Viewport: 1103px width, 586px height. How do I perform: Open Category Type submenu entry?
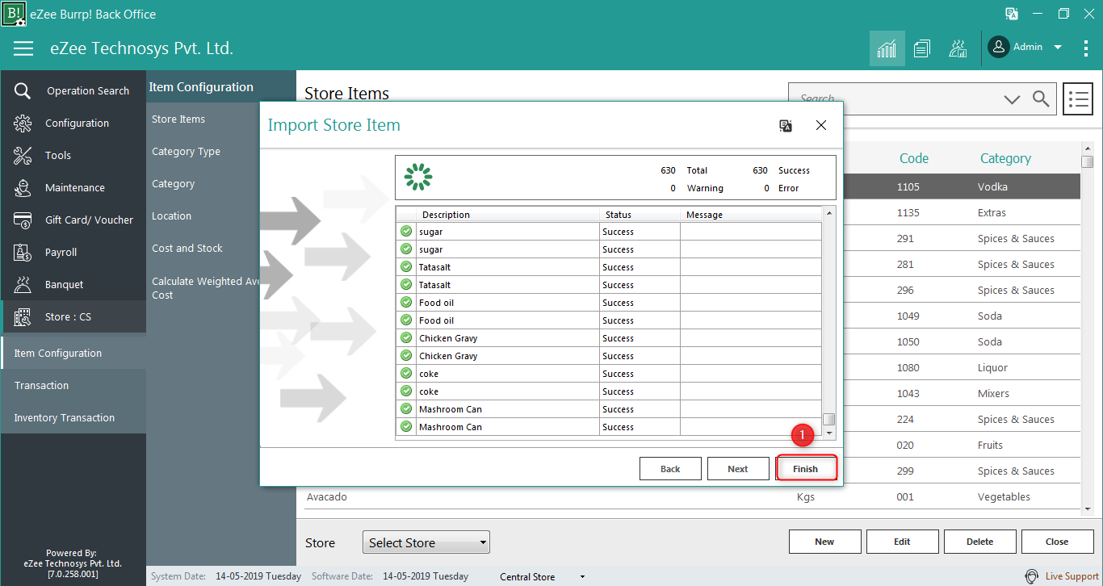point(186,151)
